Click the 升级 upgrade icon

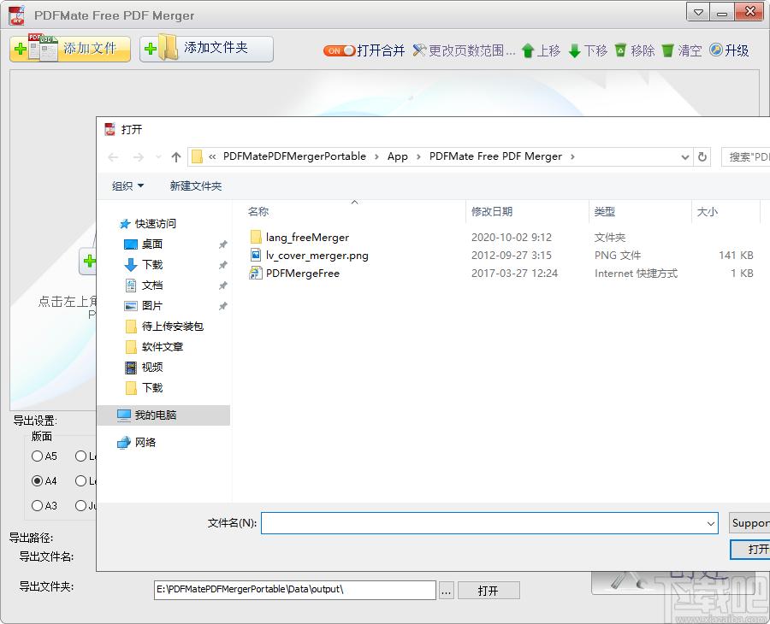715,50
